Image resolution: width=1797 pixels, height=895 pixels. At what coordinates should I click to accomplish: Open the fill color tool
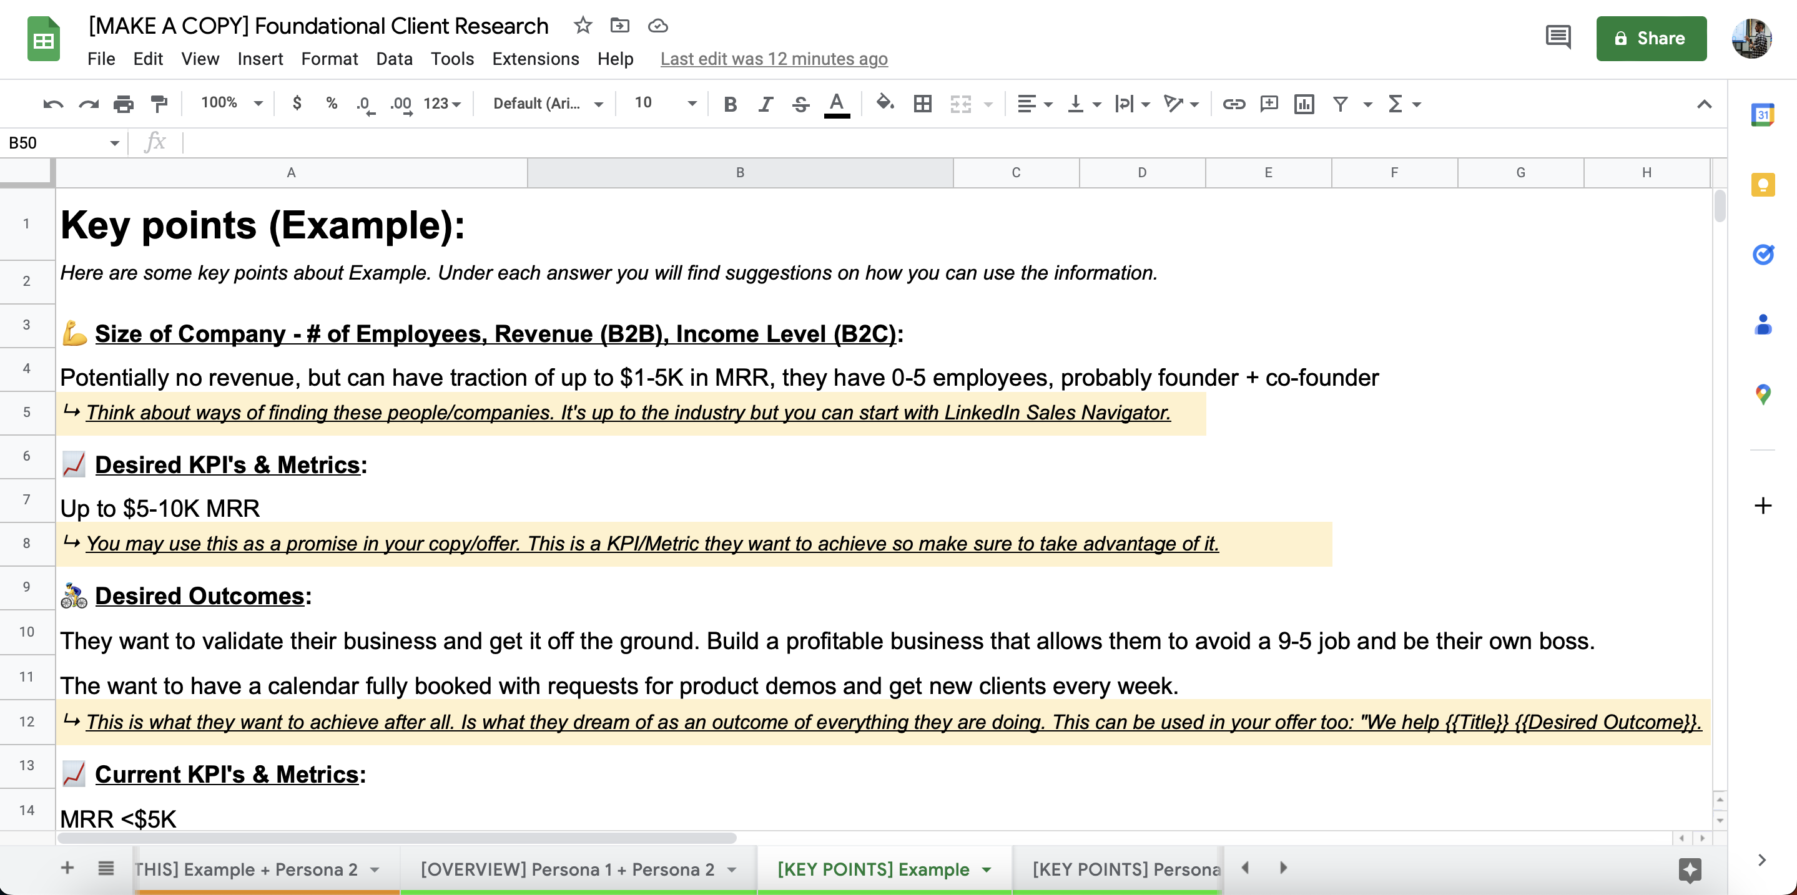(x=885, y=104)
